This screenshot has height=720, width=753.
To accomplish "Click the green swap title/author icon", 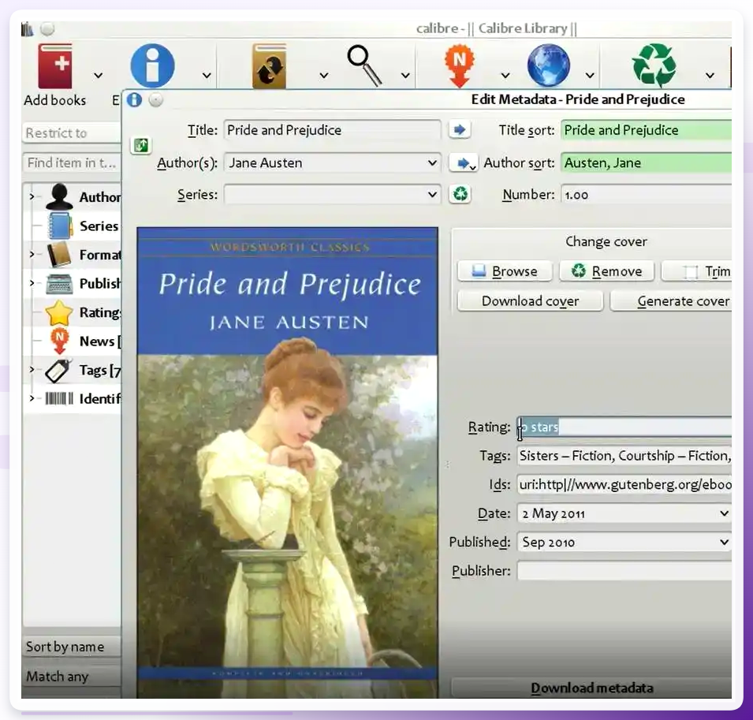I will 141,145.
